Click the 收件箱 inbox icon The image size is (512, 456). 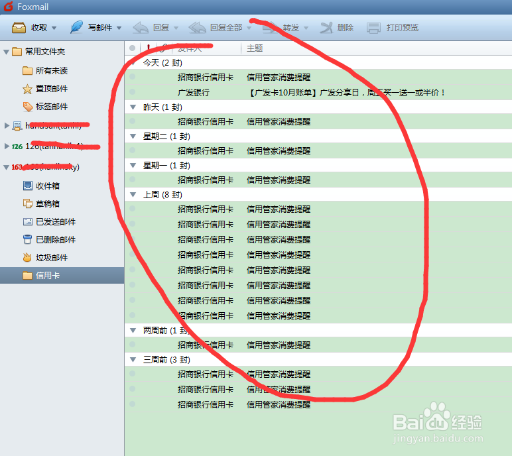coord(28,186)
